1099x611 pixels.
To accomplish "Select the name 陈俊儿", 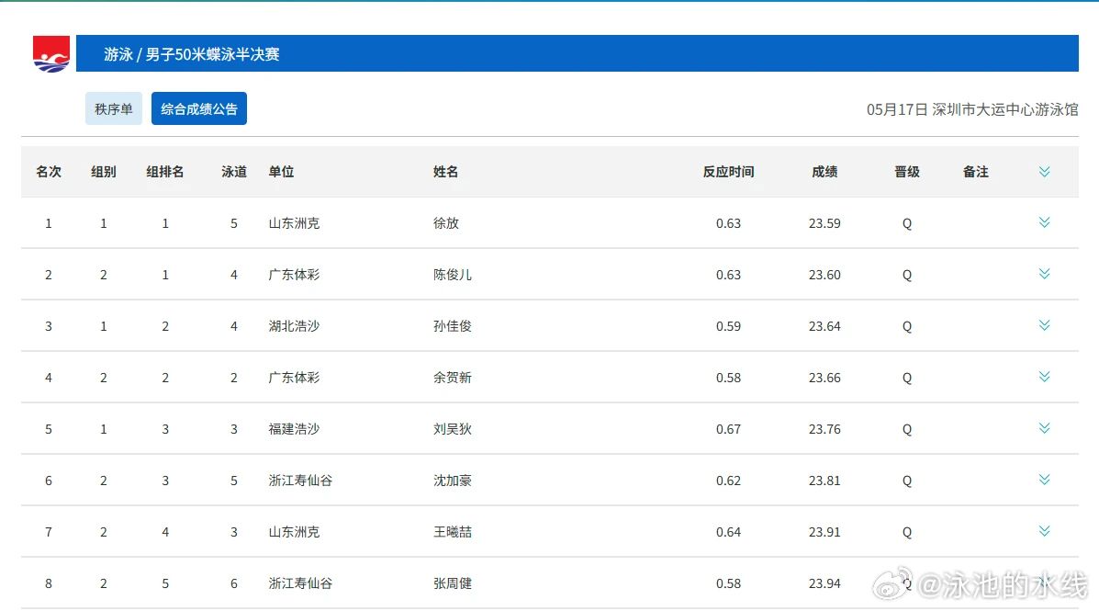I will [453, 275].
